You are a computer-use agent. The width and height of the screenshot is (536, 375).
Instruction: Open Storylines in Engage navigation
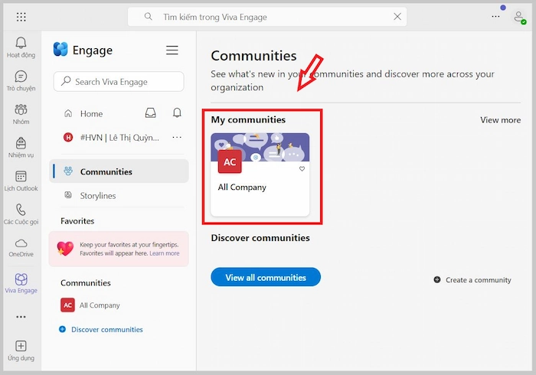[x=90, y=196]
